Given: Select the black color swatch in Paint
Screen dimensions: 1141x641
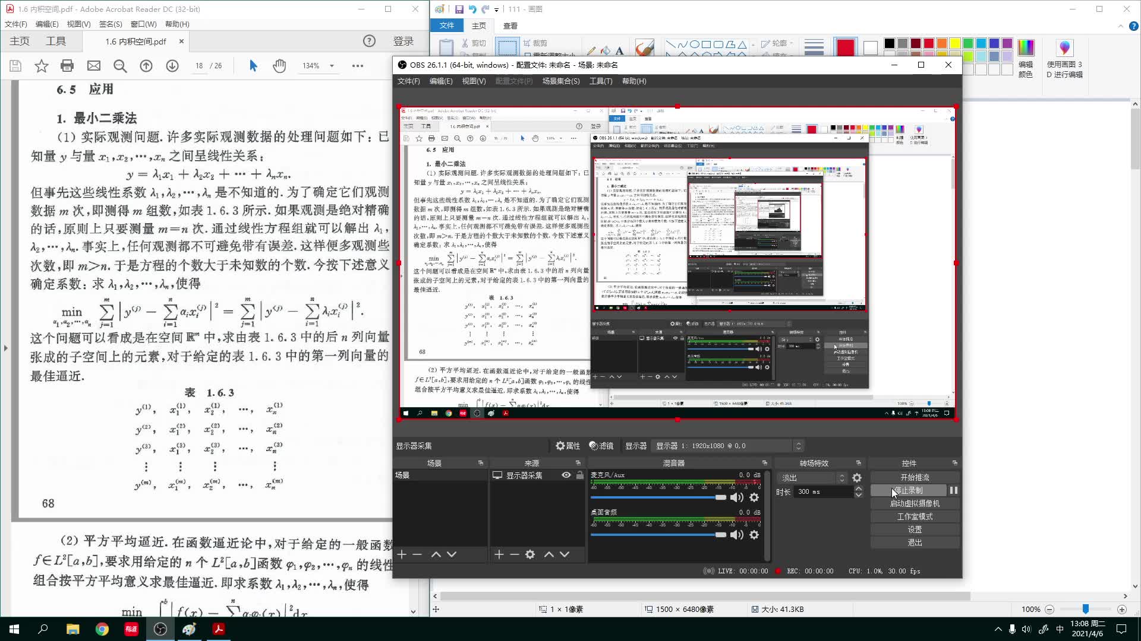Looking at the screenshot, I should [889, 43].
